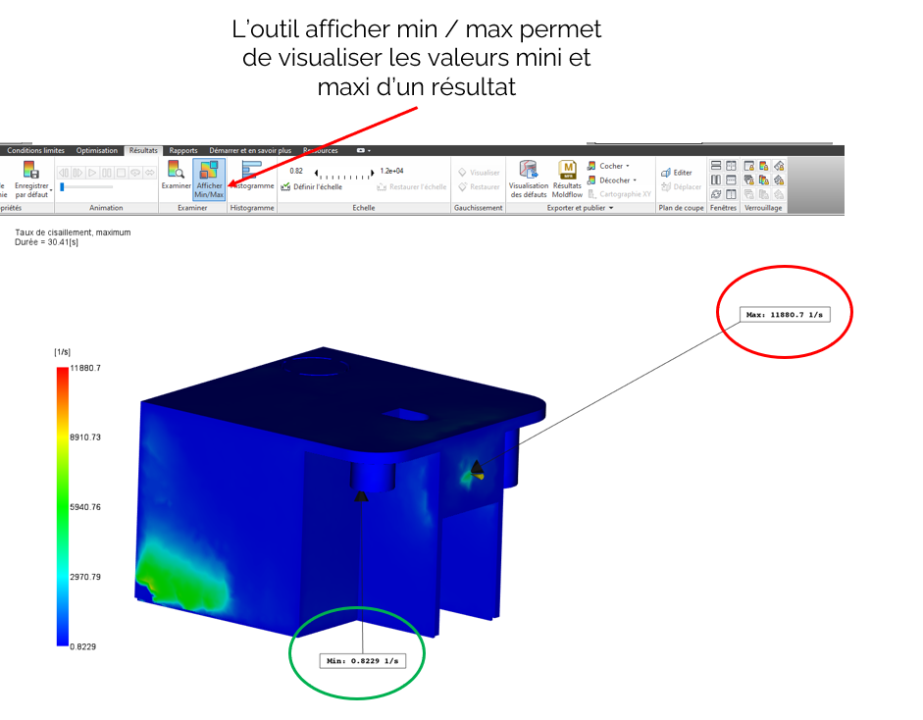Expand the Exporter et publier panel
The image size is (923, 720).
pos(611,208)
